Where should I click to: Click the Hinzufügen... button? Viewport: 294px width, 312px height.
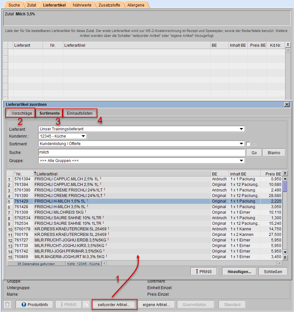point(239,271)
